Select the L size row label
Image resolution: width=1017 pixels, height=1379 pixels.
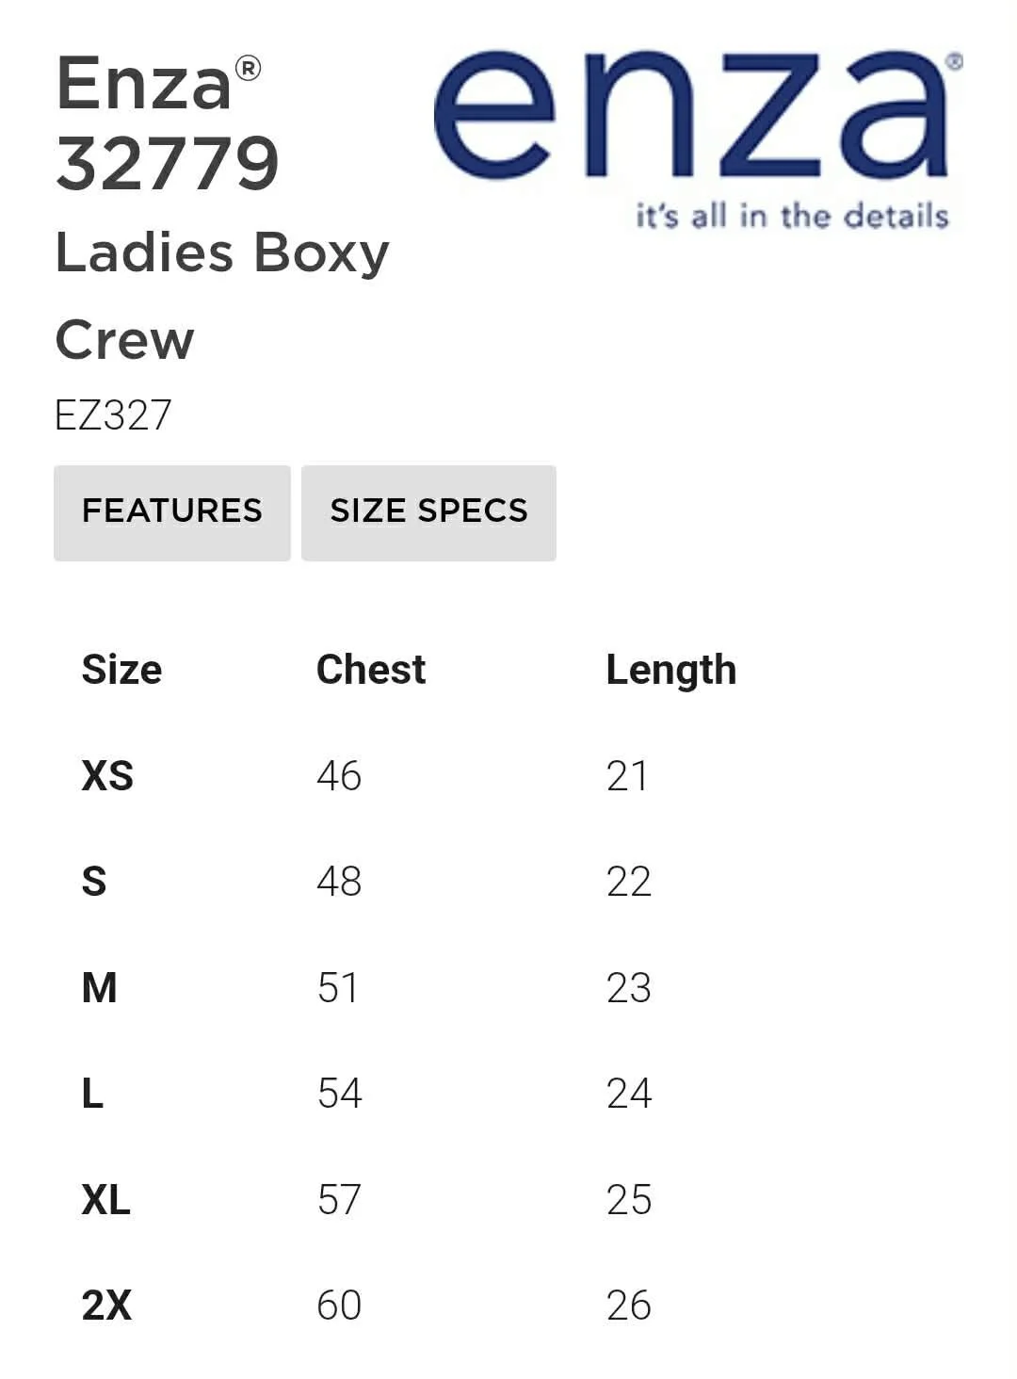coord(92,1094)
